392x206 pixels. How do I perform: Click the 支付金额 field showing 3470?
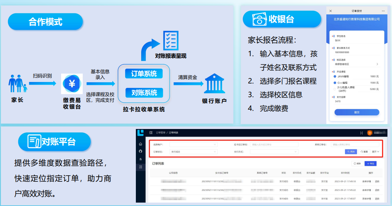(357, 101)
